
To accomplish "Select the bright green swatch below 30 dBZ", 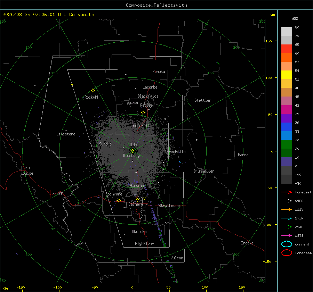I will (x=287, y=144).
